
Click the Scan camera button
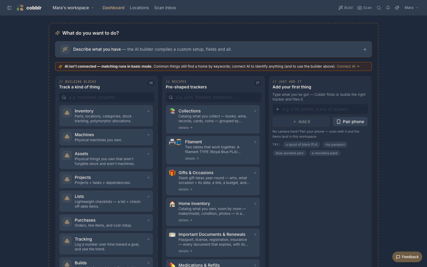click(x=364, y=8)
